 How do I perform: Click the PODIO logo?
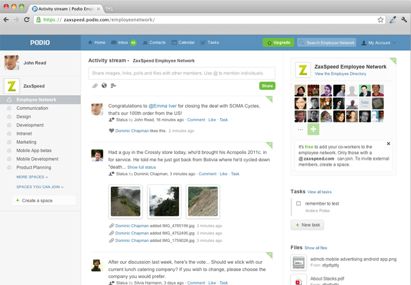tap(40, 43)
